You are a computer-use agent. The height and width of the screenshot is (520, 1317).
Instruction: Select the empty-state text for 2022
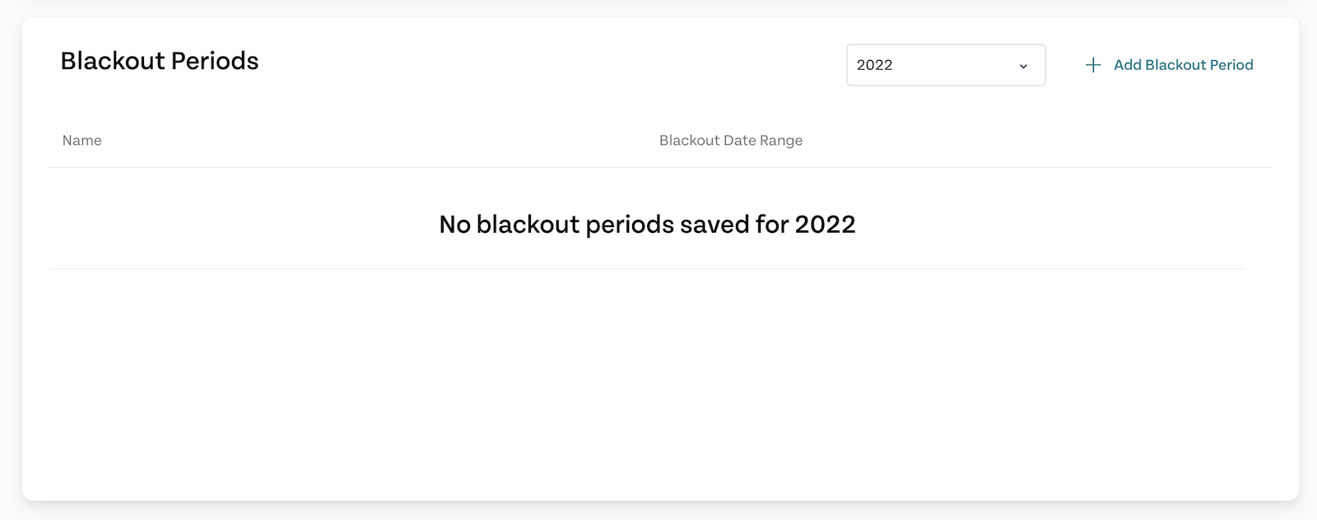648,225
